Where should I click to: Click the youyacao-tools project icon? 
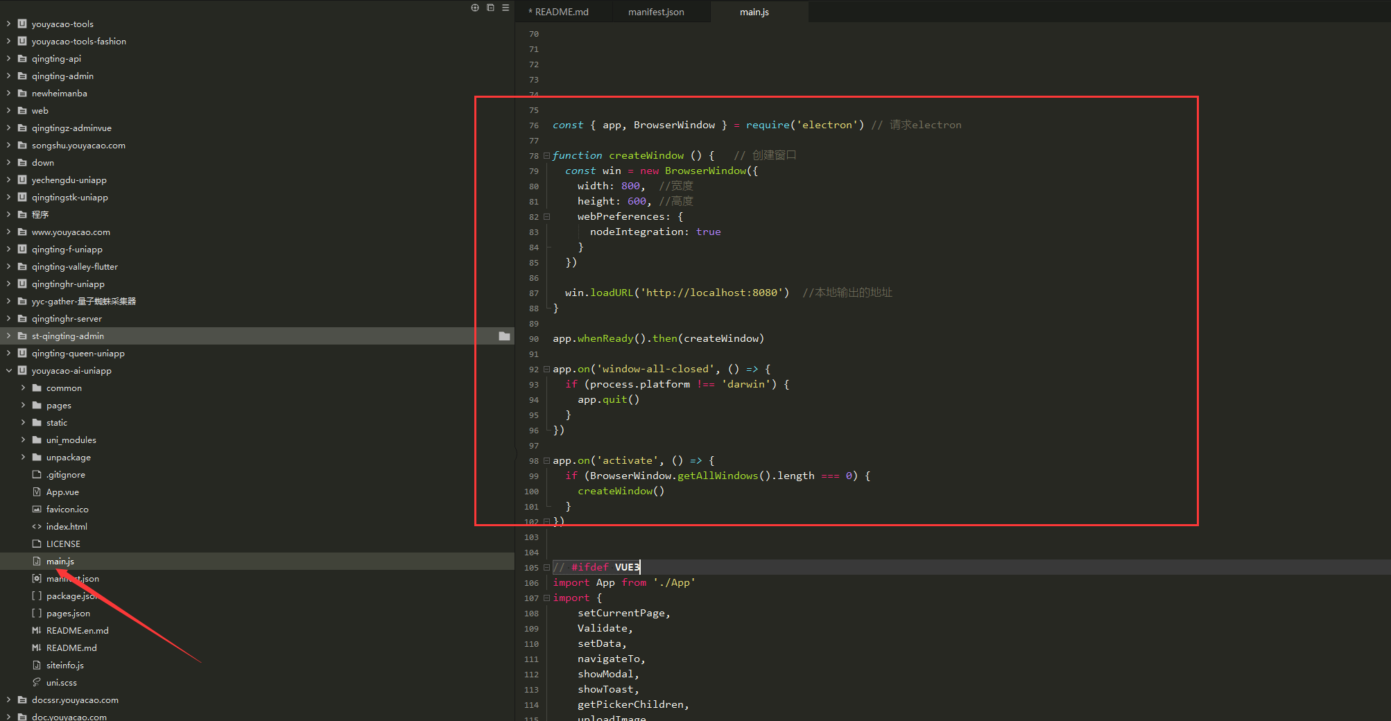22,24
